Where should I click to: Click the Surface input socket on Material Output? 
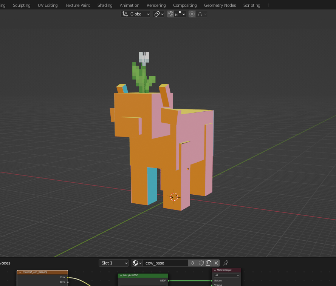[212, 281]
